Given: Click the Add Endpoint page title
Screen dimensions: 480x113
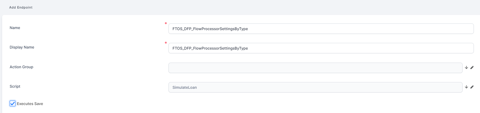Looking at the screenshot, I should (x=21, y=7).
